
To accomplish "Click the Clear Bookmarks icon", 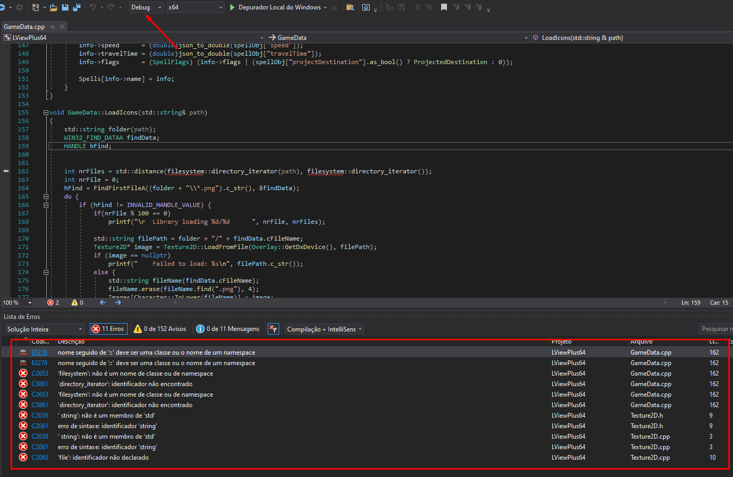I will click(479, 7).
